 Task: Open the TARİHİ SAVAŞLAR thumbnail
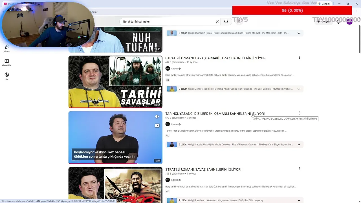tap(115, 82)
